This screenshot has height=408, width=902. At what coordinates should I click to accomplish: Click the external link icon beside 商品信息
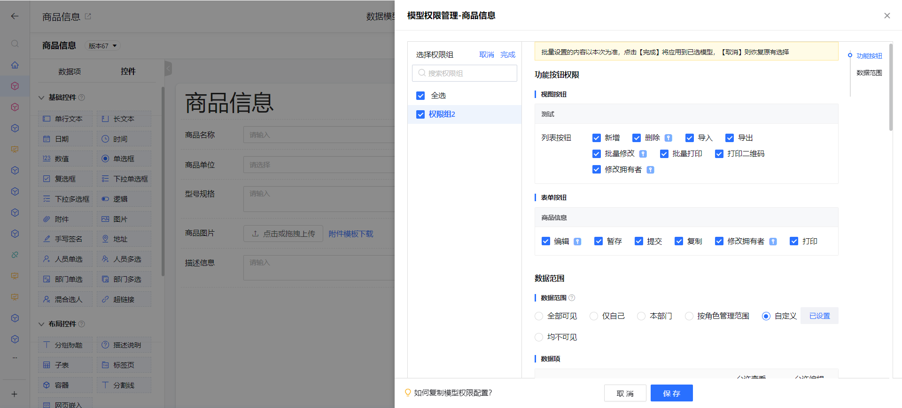click(x=88, y=16)
